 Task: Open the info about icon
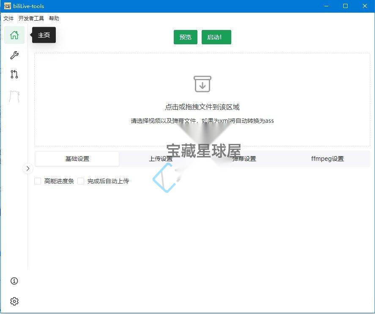[x=14, y=281]
